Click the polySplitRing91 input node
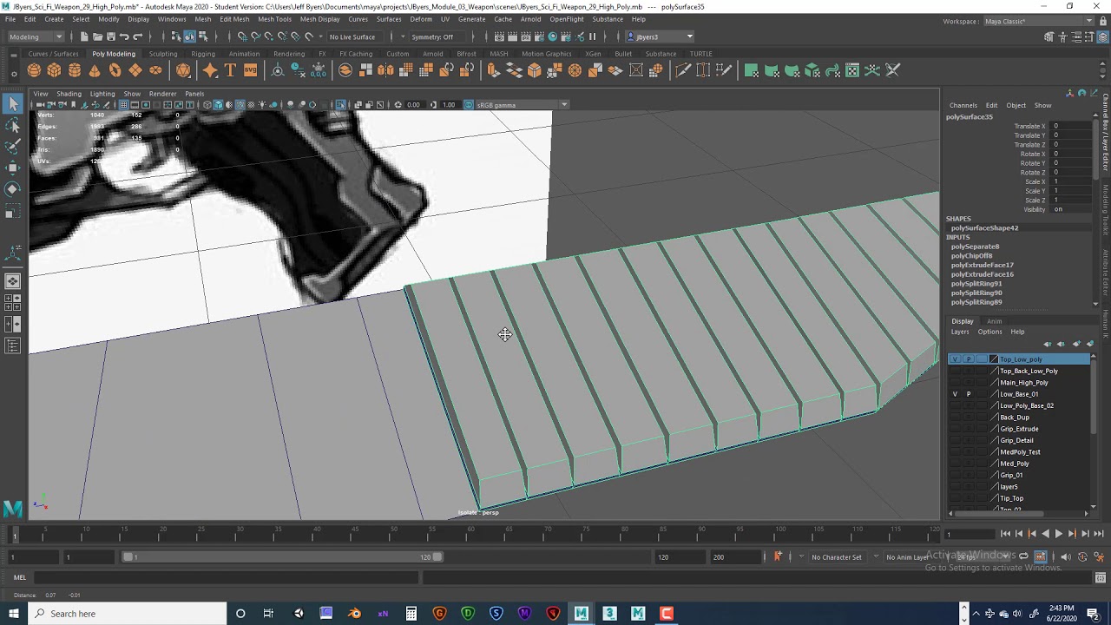This screenshot has width=1111, height=625. pos(976,284)
